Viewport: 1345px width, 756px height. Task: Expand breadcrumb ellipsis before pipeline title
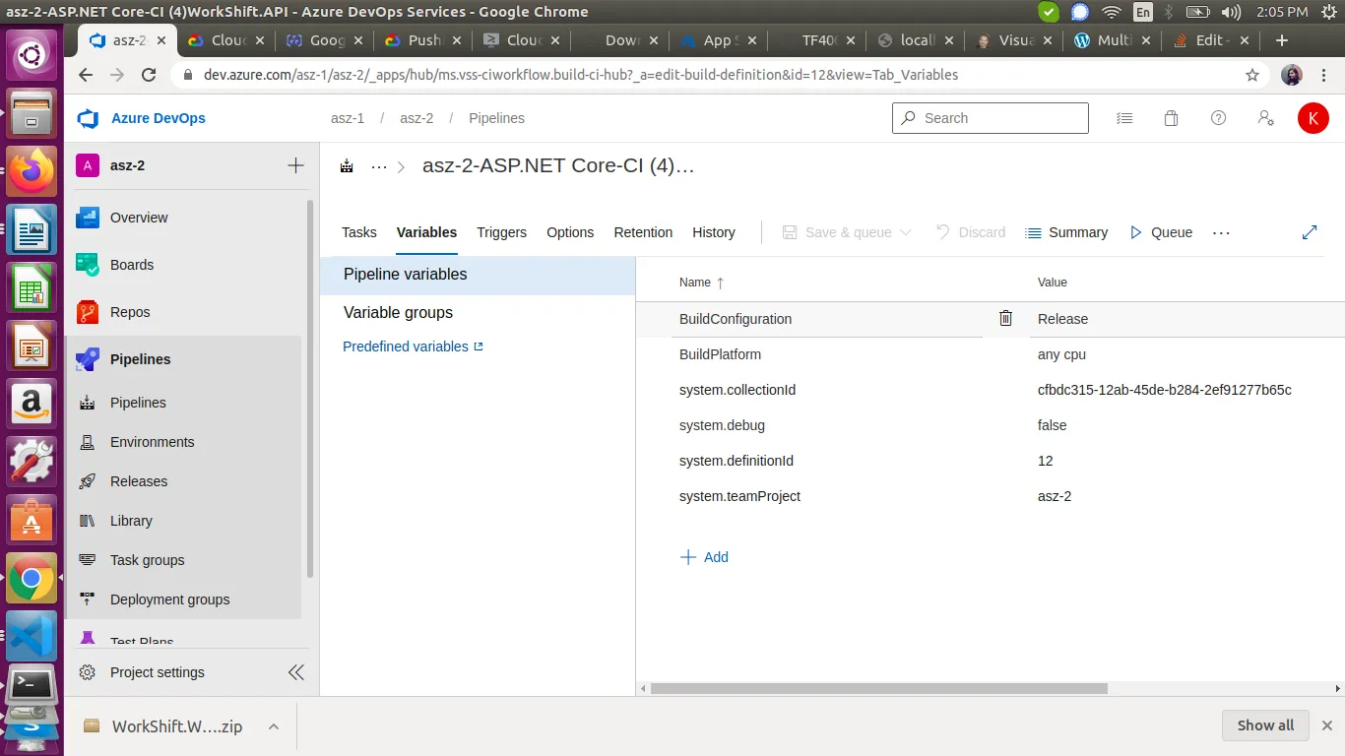[379, 166]
